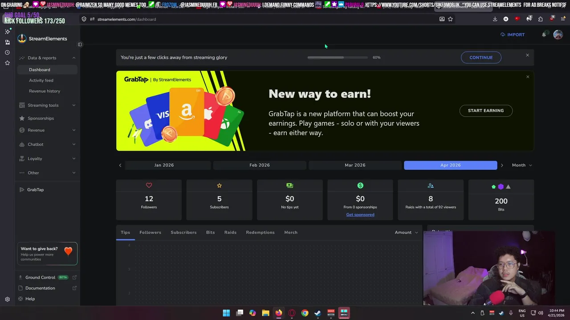Switch to the Subscribers tab
This screenshot has height=320, width=570.
[x=183, y=232]
